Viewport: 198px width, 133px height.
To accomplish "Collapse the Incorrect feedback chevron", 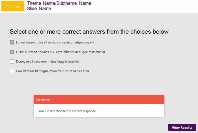I will (x=160, y=100).
